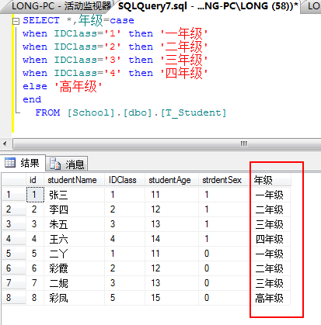
Task: Click the cell with name 王六
Action: 74,239
